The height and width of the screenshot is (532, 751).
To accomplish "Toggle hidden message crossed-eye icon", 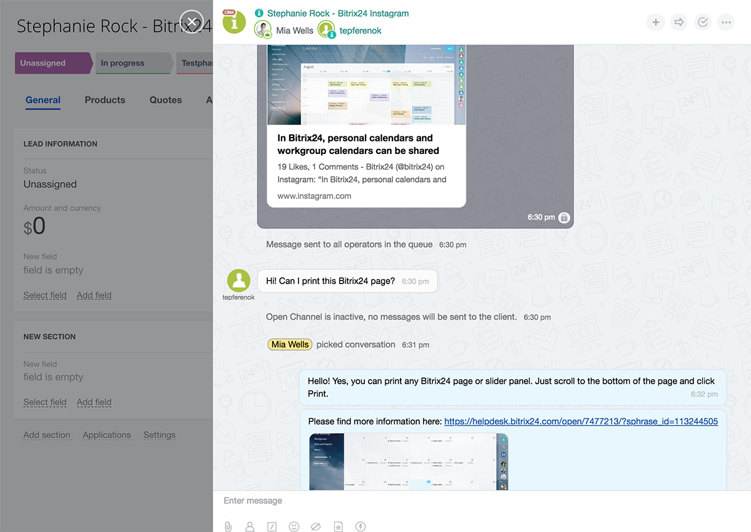I will point(315,526).
